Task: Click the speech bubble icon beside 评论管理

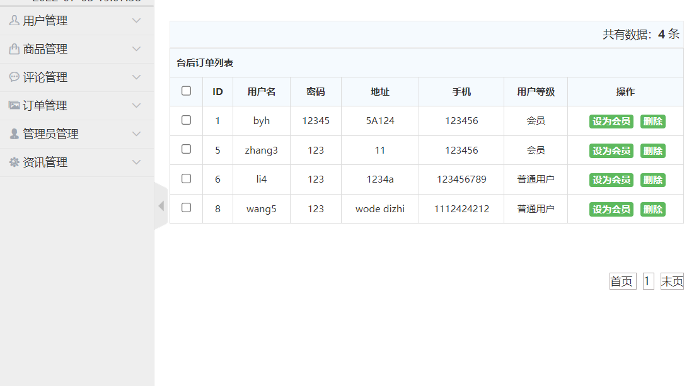Action: [14, 77]
